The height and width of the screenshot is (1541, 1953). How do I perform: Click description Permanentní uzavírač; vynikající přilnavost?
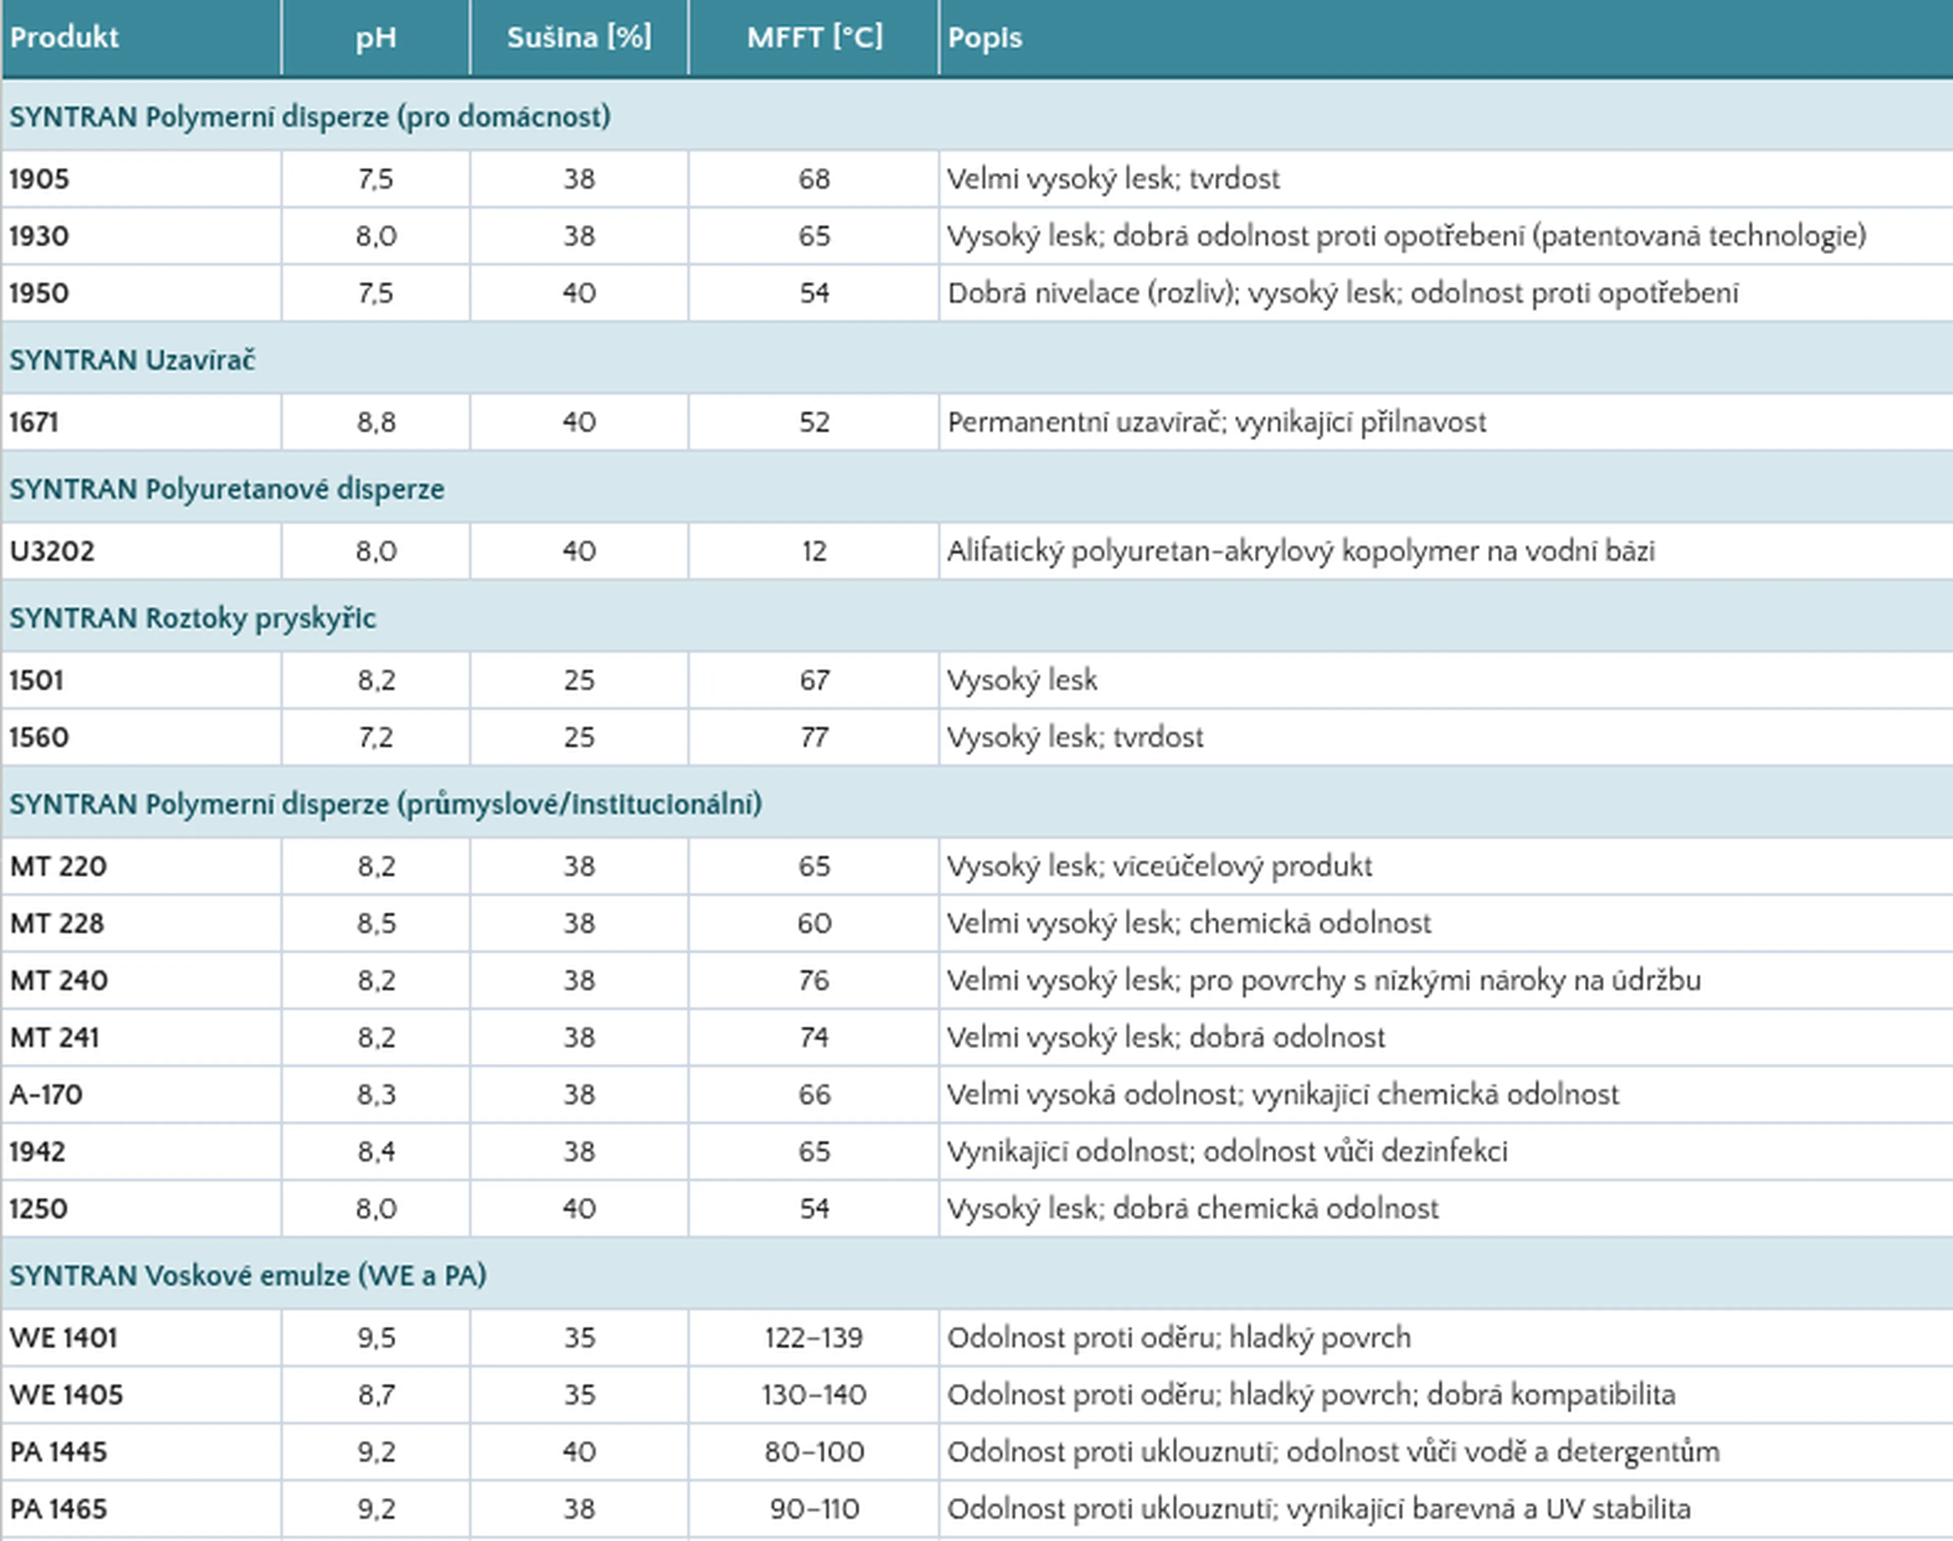coord(1217,422)
